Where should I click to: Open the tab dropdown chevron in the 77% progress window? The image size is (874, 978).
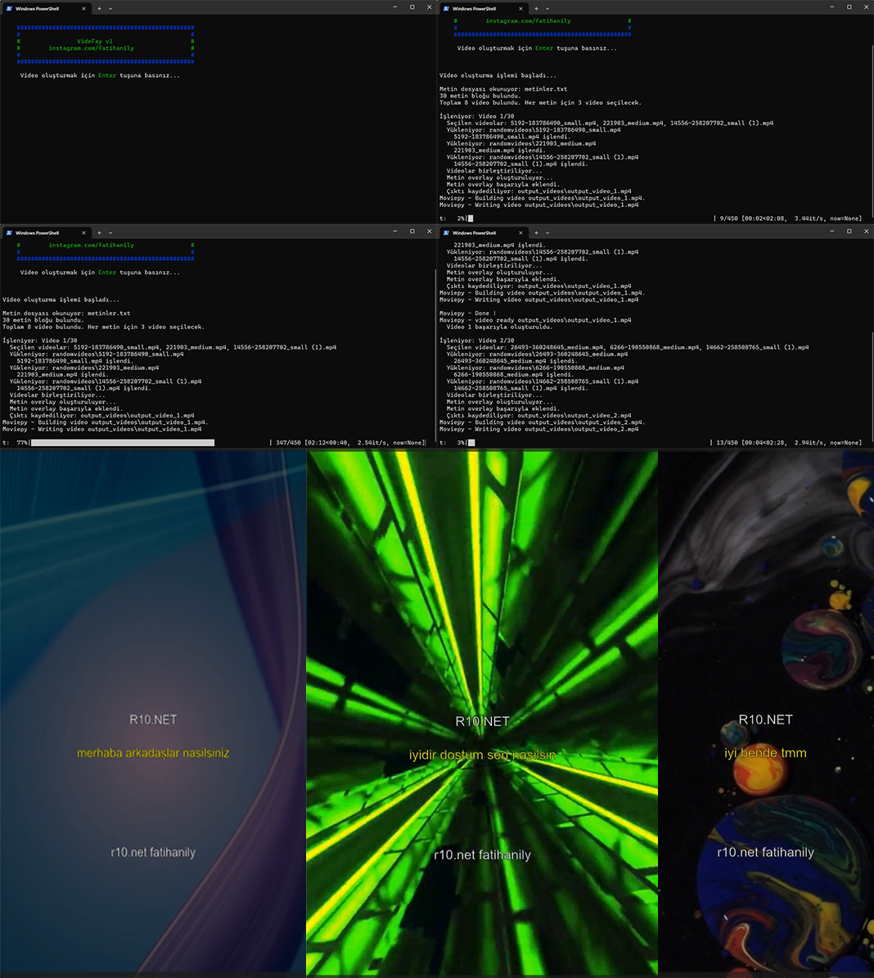click(x=110, y=232)
